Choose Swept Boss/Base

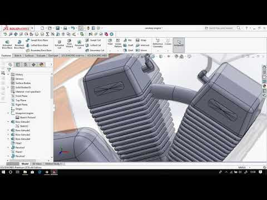tap(37, 40)
